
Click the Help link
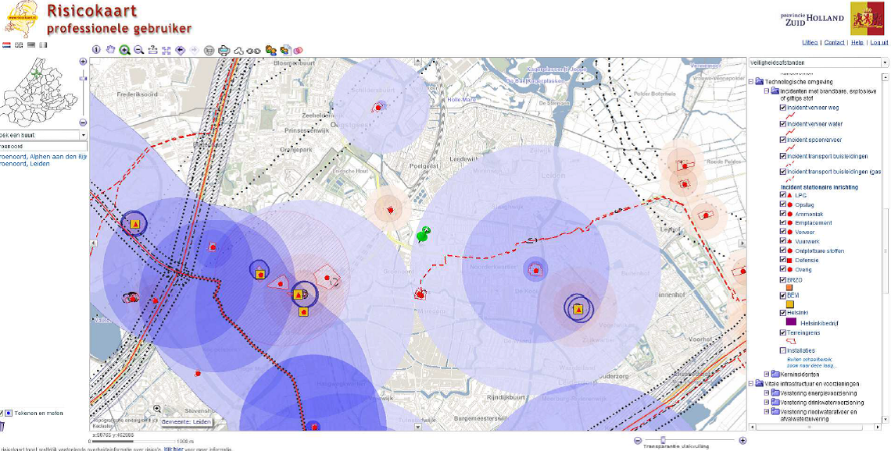point(857,42)
